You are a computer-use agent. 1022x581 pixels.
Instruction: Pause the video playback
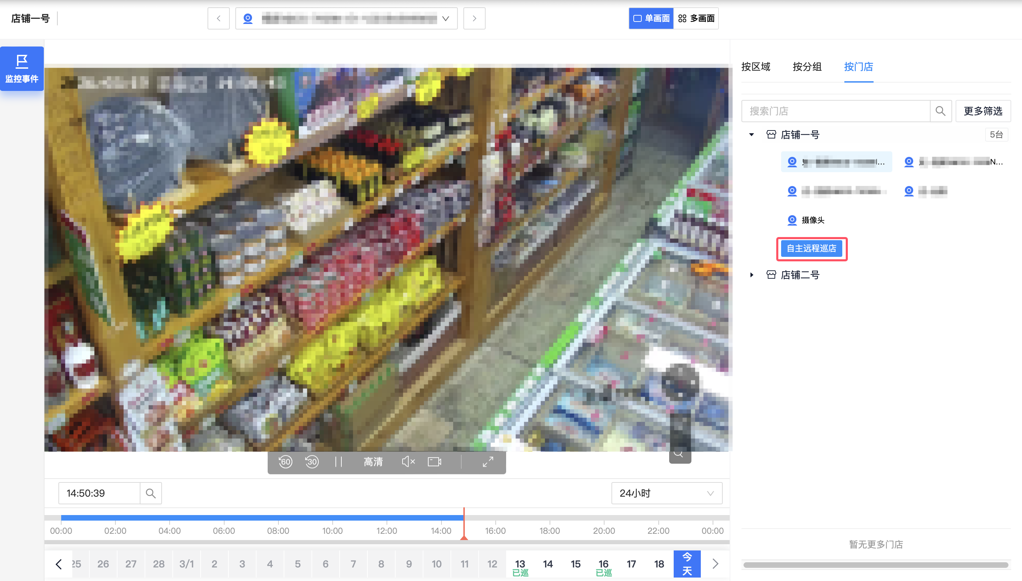coord(338,462)
